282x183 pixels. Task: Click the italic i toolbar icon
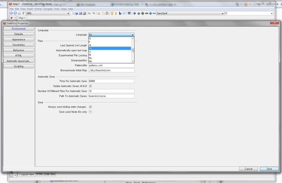tap(116, 13)
